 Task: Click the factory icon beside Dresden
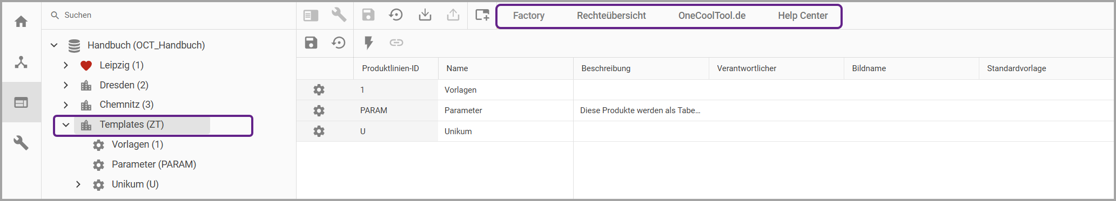(86, 85)
